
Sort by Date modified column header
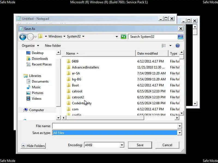click(x=152, y=53)
